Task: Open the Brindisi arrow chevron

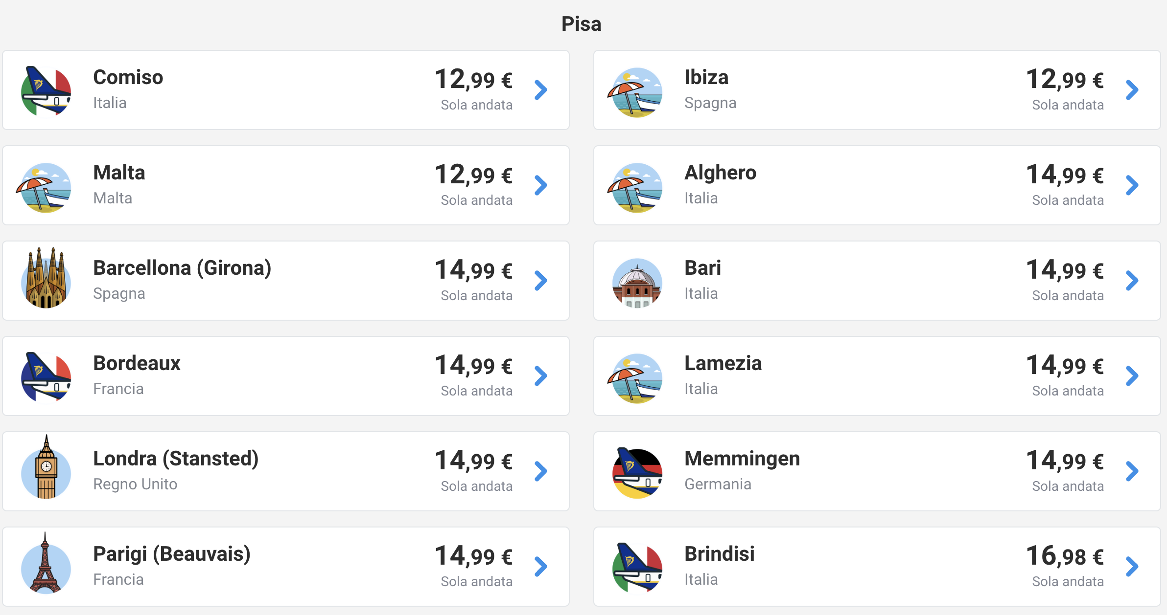Action: point(1132,567)
